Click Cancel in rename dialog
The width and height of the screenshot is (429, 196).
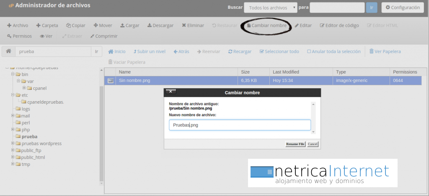click(313, 144)
